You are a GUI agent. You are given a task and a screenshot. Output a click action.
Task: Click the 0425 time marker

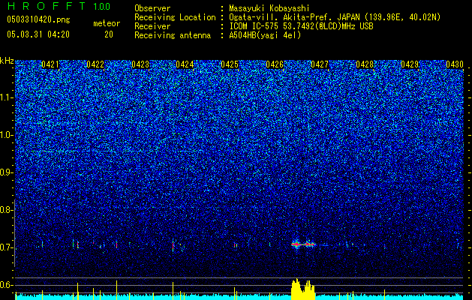[230, 64]
